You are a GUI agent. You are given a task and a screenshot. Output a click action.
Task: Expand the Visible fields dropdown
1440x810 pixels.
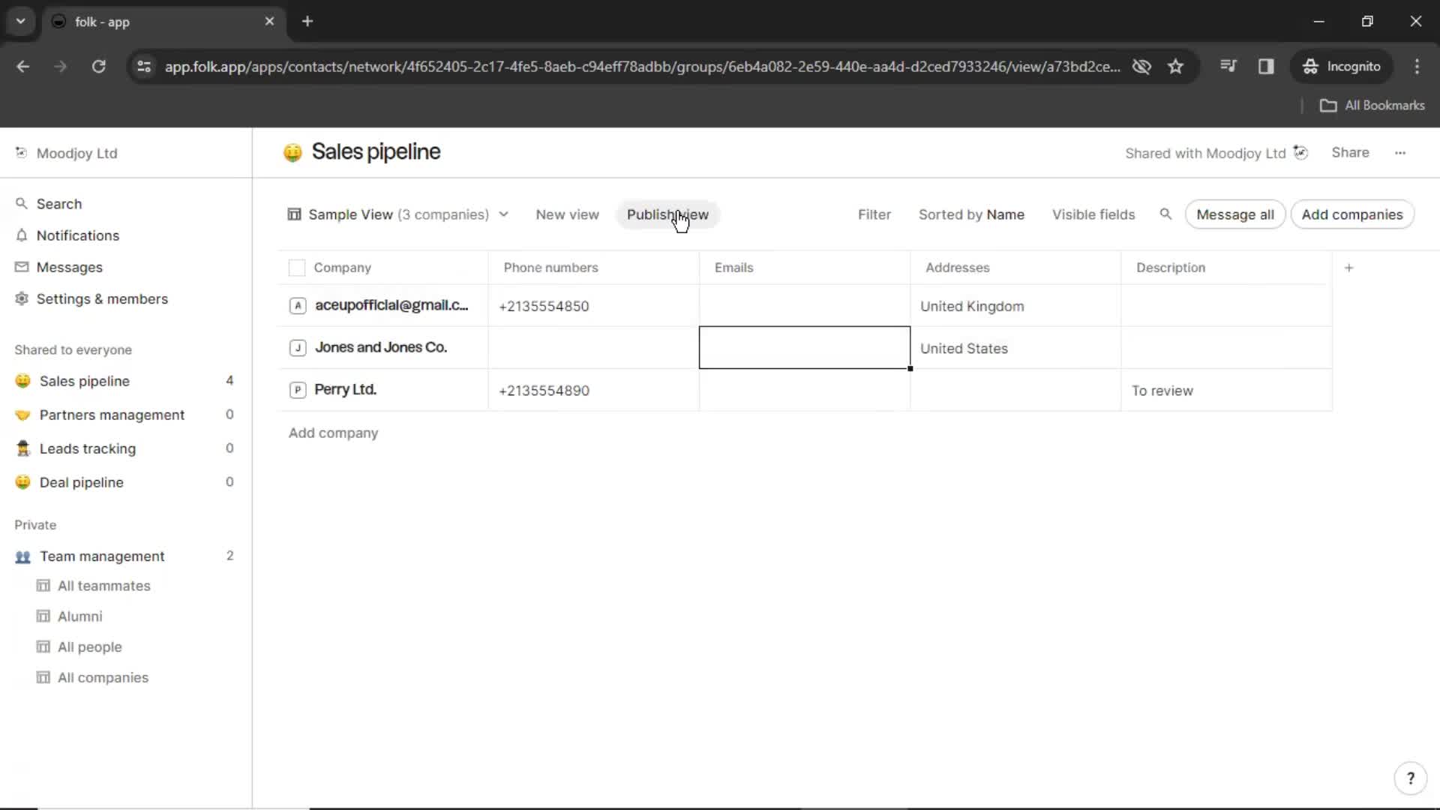point(1092,214)
